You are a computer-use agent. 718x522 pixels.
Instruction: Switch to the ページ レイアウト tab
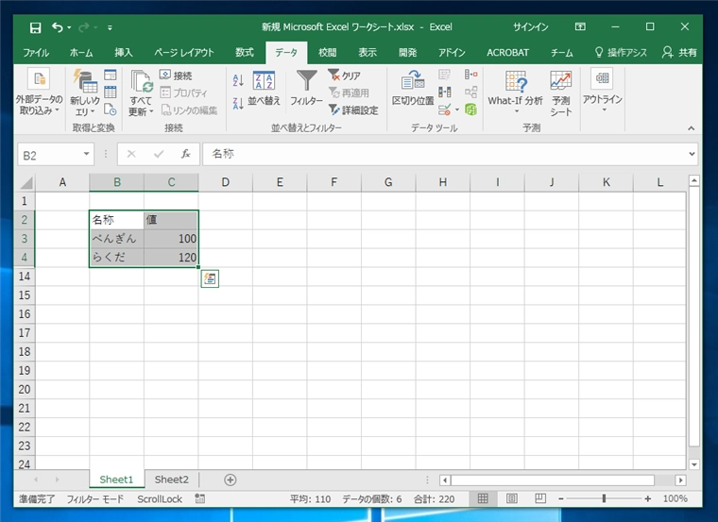184,53
